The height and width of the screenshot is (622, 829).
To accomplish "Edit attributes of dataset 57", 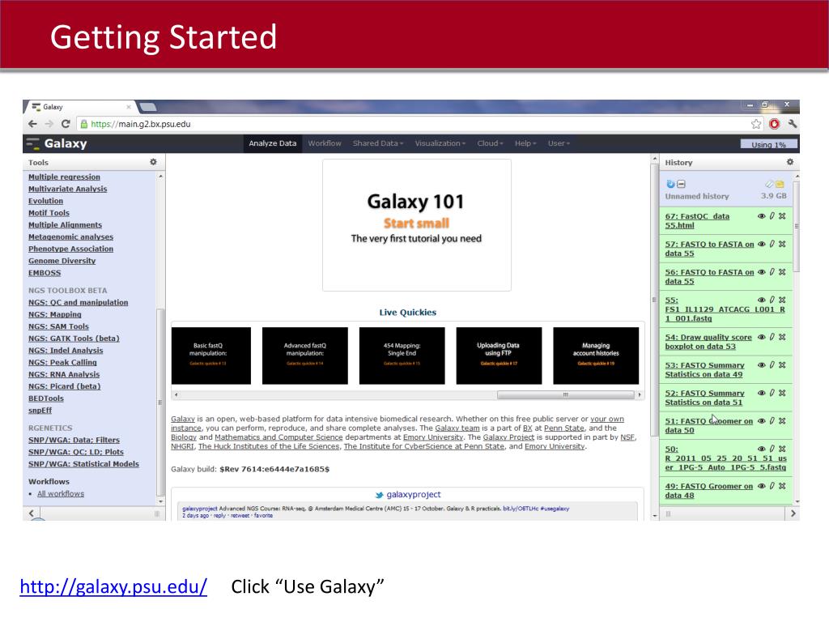I will point(772,244).
